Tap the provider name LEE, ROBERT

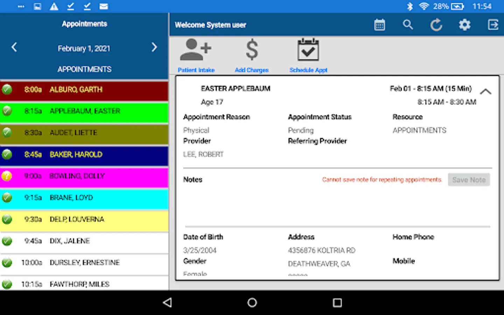click(203, 154)
